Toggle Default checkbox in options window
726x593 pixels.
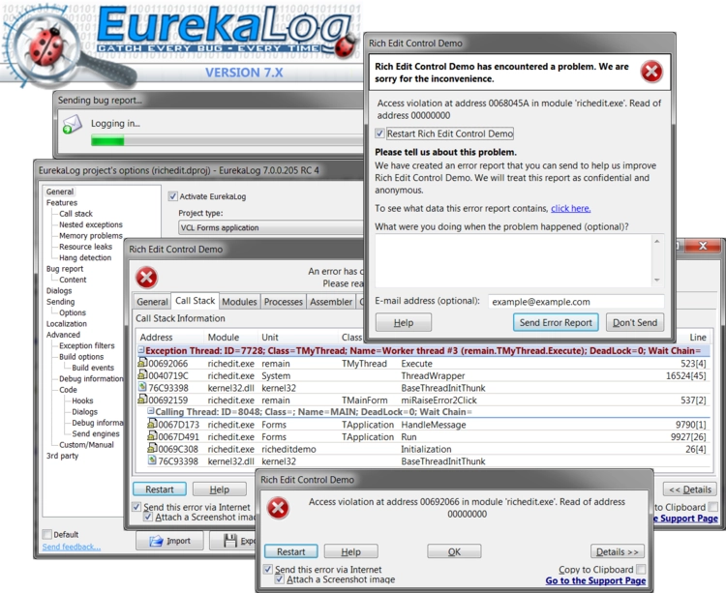point(46,534)
